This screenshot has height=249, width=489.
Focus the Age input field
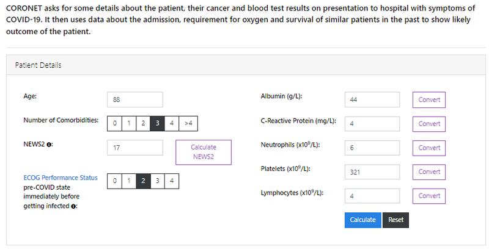[x=134, y=99]
